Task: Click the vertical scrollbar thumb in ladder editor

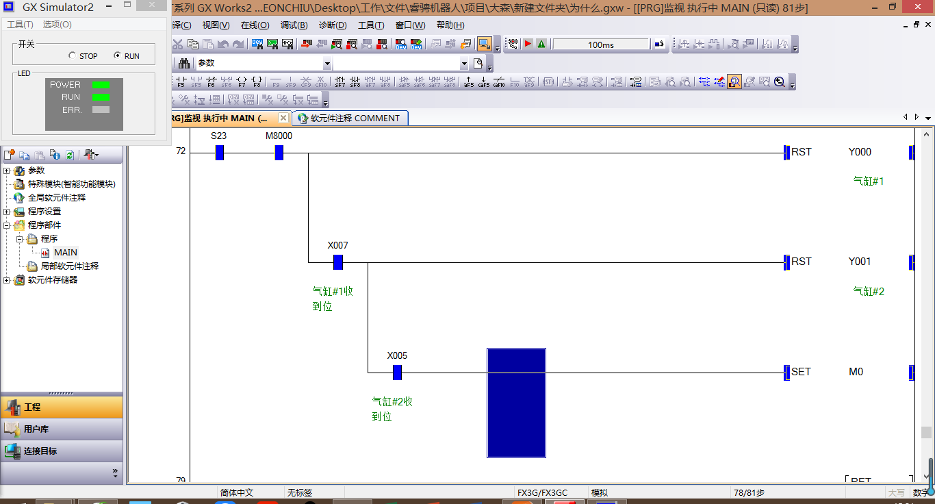Action: click(926, 432)
